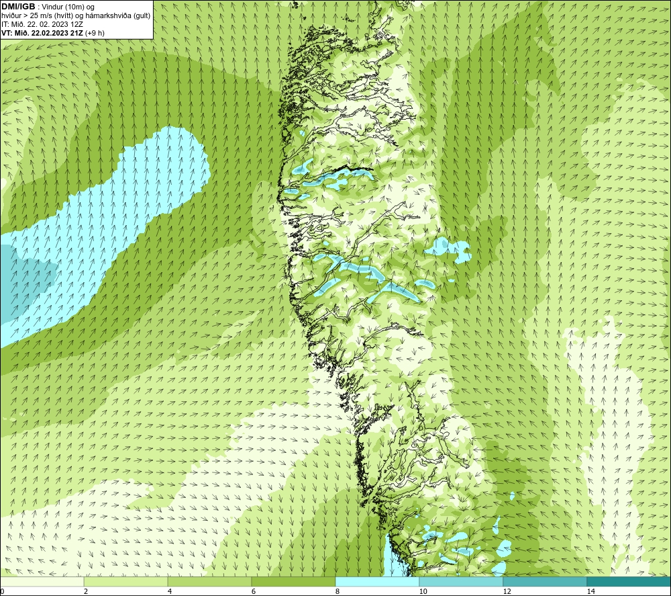Click the 2-4 m/s legend color swatch
This screenshot has width=671, height=596.
(126, 581)
